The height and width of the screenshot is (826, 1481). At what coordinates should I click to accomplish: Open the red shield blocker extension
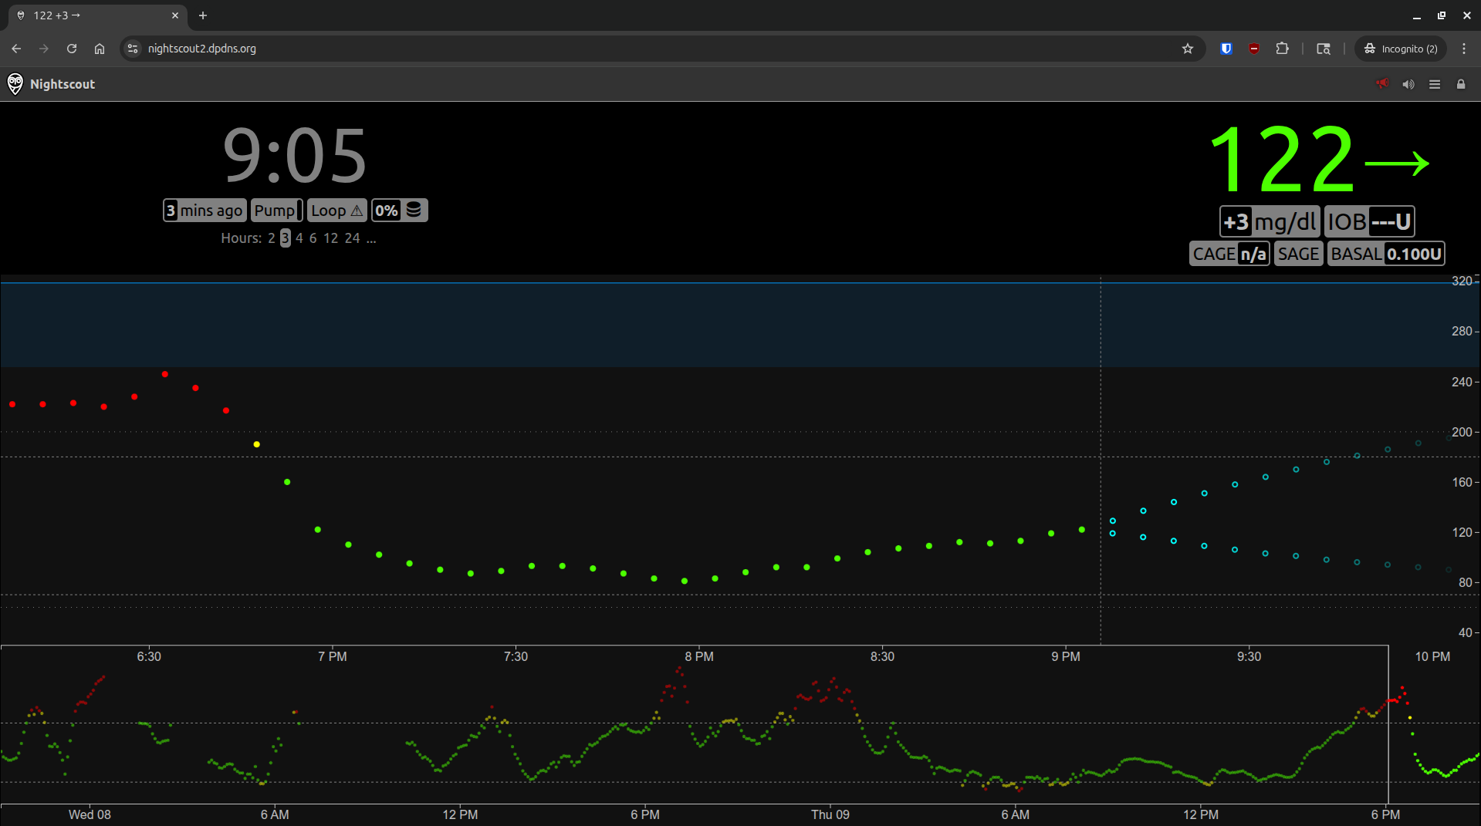pos(1254,49)
